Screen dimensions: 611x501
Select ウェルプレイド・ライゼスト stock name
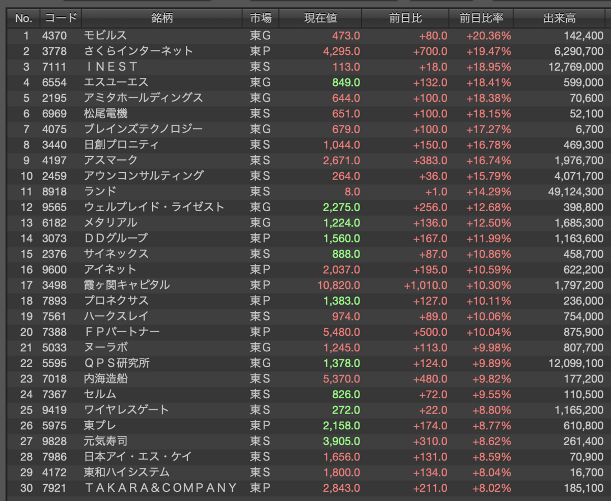tap(154, 207)
